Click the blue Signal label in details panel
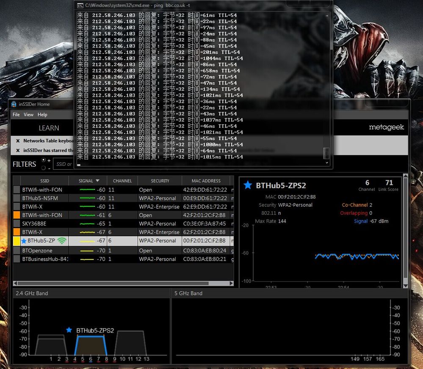 (x=361, y=221)
